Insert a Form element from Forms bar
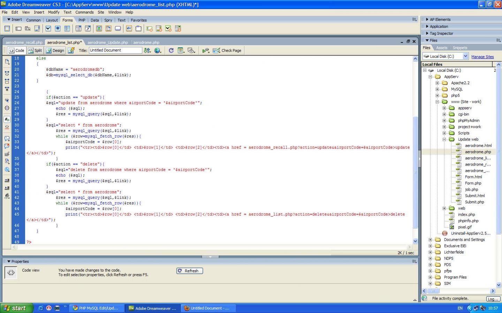This screenshot has height=313, width=502. coord(7,29)
